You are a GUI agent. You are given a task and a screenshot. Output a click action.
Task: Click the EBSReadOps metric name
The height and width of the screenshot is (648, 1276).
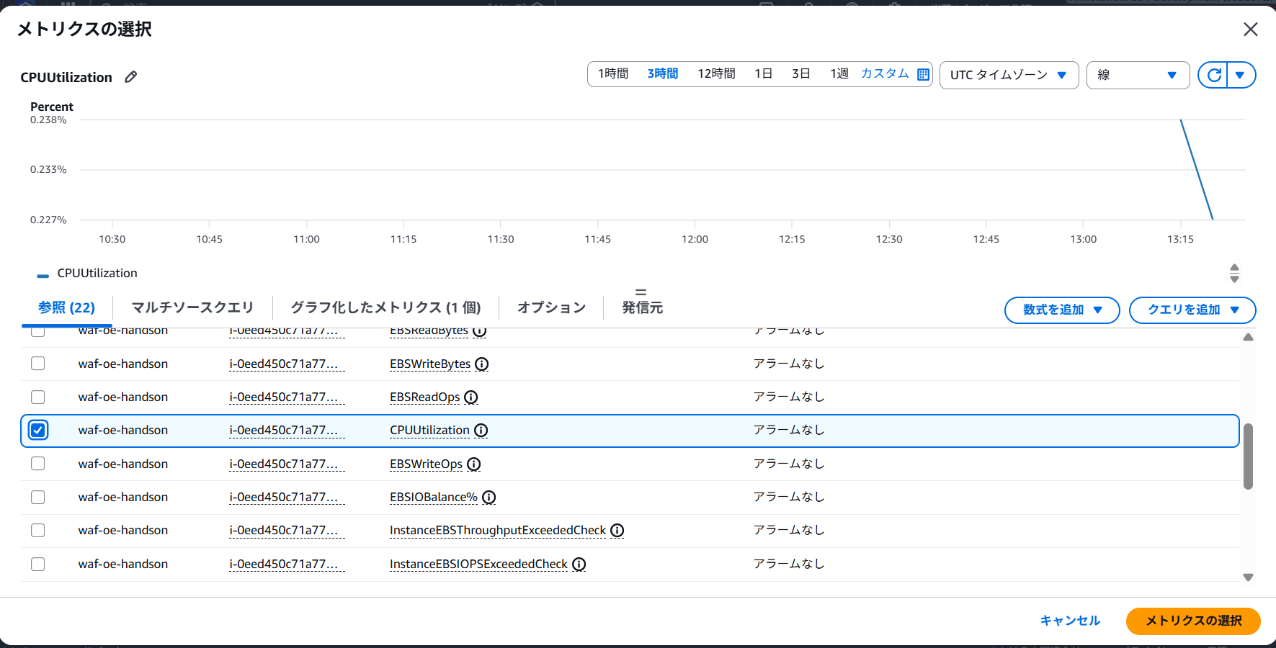click(x=424, y=397)
